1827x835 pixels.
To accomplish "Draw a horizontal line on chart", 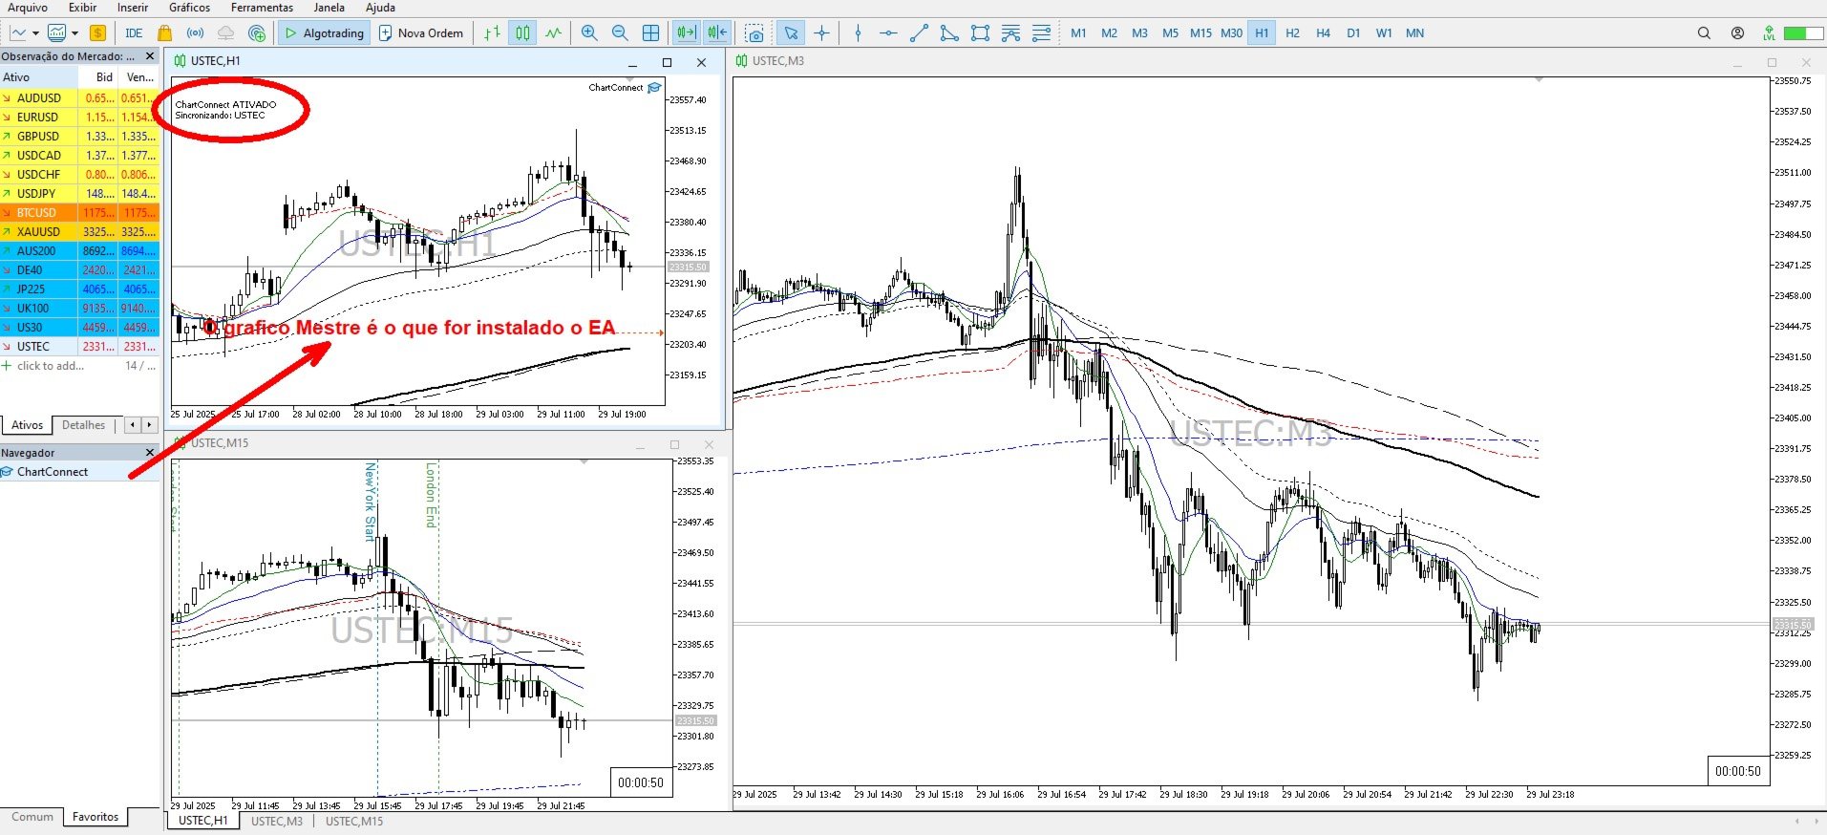I will (x=888, y=33).
